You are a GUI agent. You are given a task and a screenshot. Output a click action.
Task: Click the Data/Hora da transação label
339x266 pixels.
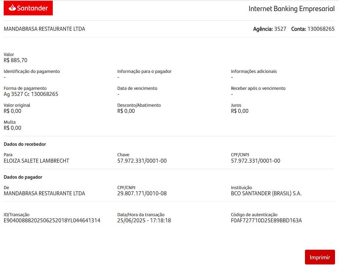coord(141,215)
